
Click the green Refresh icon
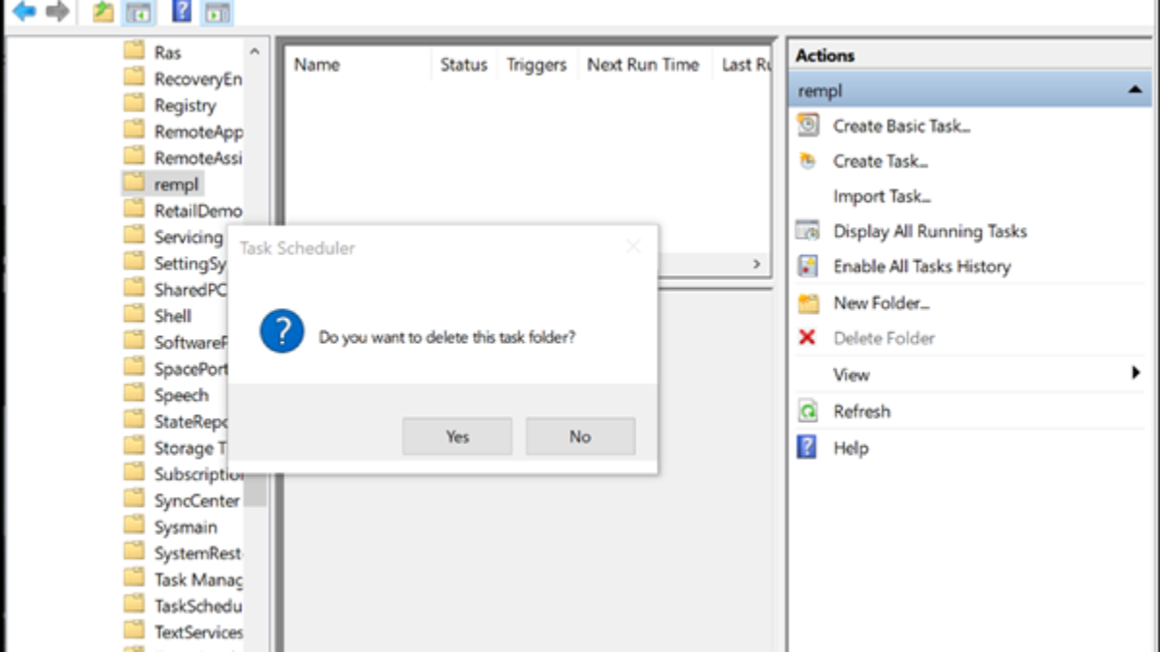point(807,411)
